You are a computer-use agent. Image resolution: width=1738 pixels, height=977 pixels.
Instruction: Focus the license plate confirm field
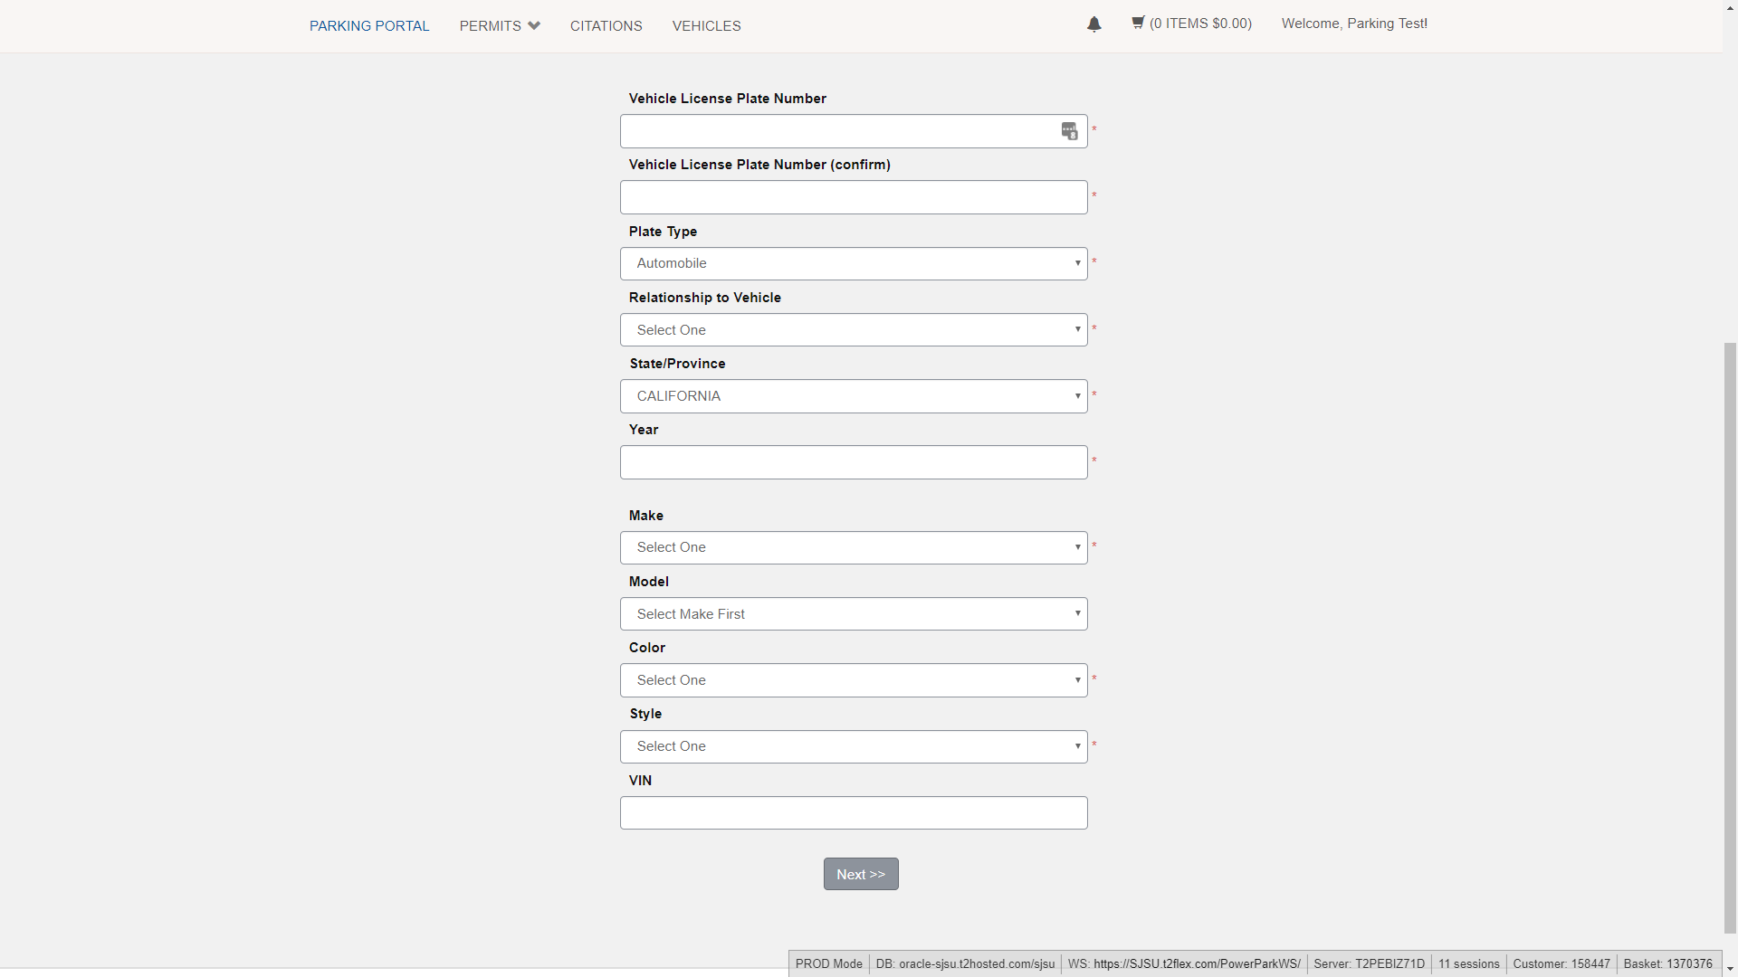(853, 197)
